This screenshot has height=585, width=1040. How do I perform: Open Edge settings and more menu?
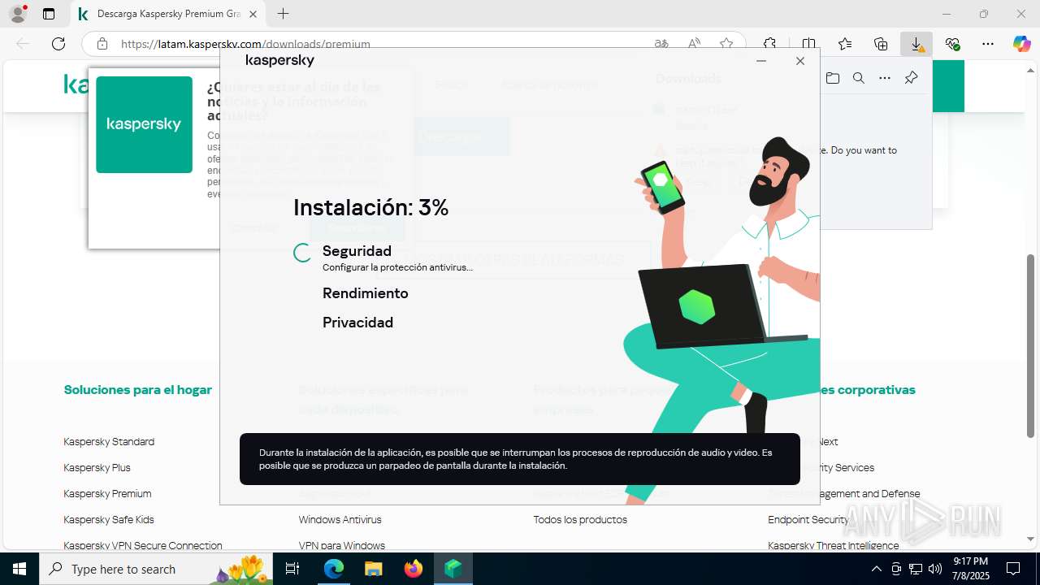(988, 44)
